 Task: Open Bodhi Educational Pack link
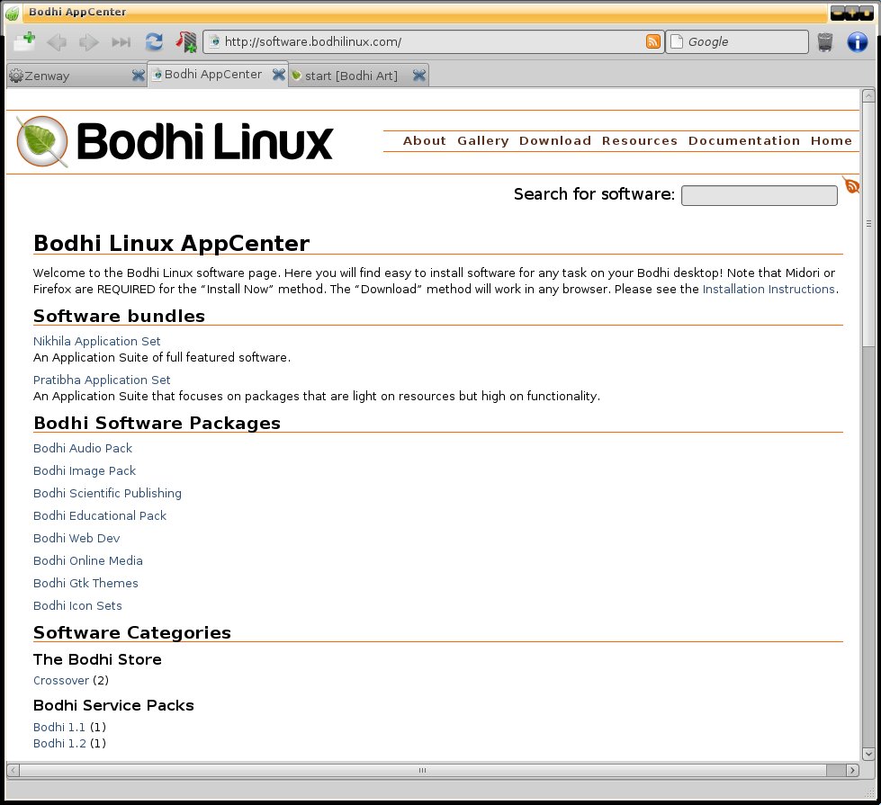point(100,515)
